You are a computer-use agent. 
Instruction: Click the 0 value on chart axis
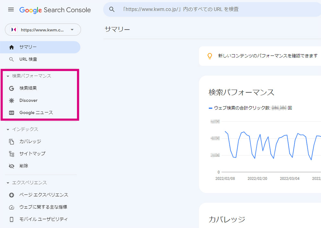(x=219, y=172)
